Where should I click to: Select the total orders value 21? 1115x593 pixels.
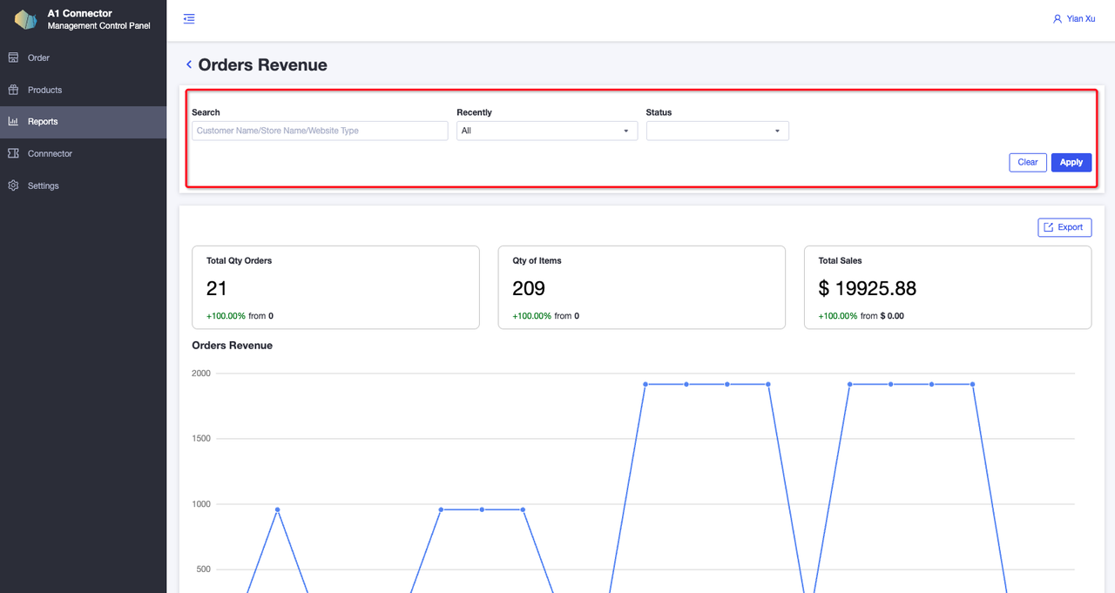pyautogui.click(x=217, y=288)
